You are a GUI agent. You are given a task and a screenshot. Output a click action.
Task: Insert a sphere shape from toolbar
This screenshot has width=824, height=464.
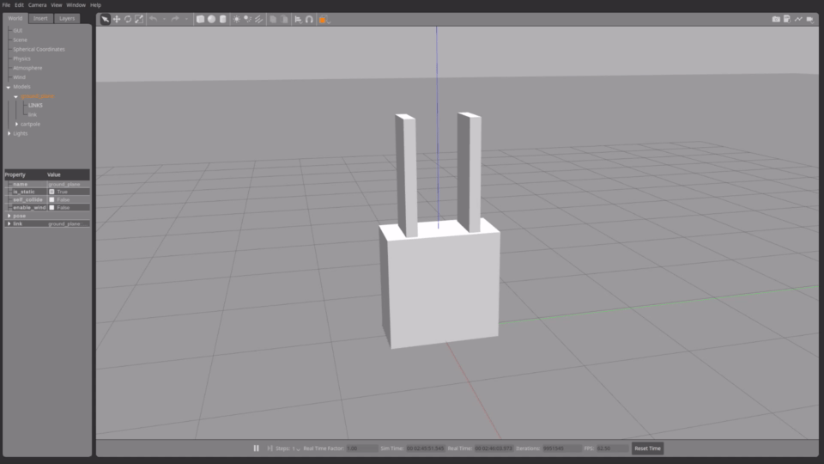pyautogui.click(x=211, y=20)
